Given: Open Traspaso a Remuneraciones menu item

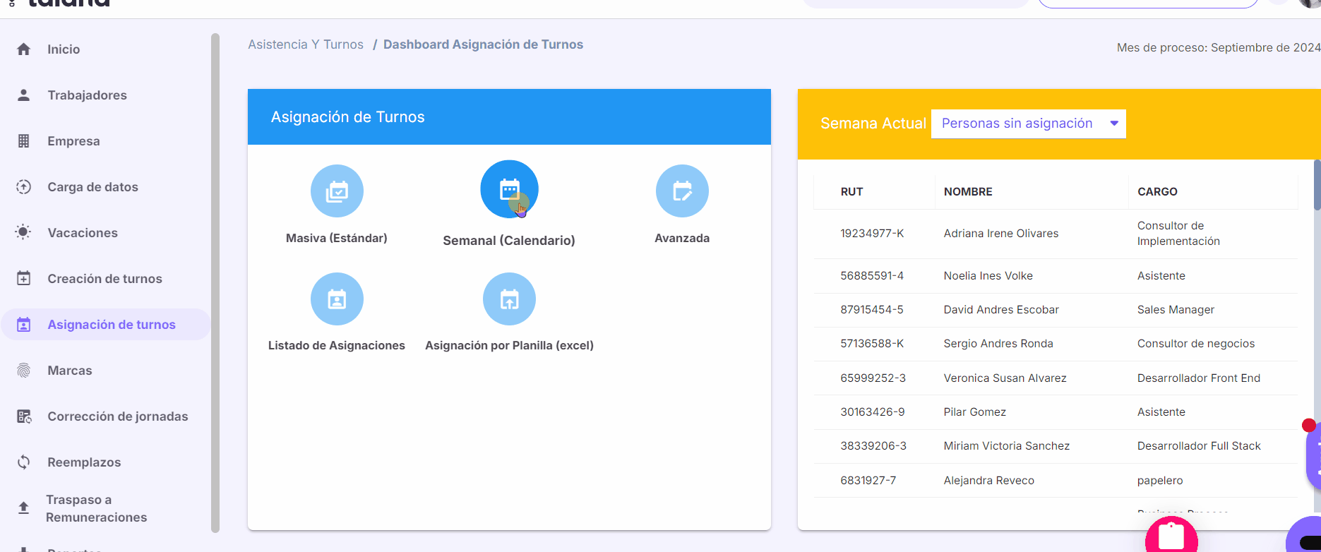Looking at the screenshot, I should [x=96, y=508].
